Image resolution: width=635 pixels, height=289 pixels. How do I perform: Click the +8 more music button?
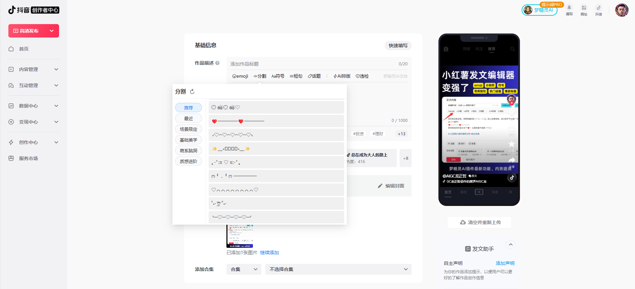pyautogui.click(x=406, y=158)
